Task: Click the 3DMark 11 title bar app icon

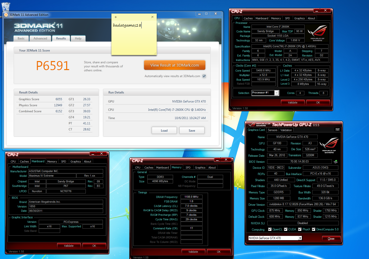Action: click(x=6, y=15)
